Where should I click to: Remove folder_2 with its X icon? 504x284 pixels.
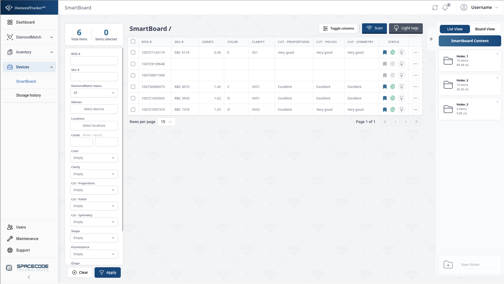tap(497, 78)
